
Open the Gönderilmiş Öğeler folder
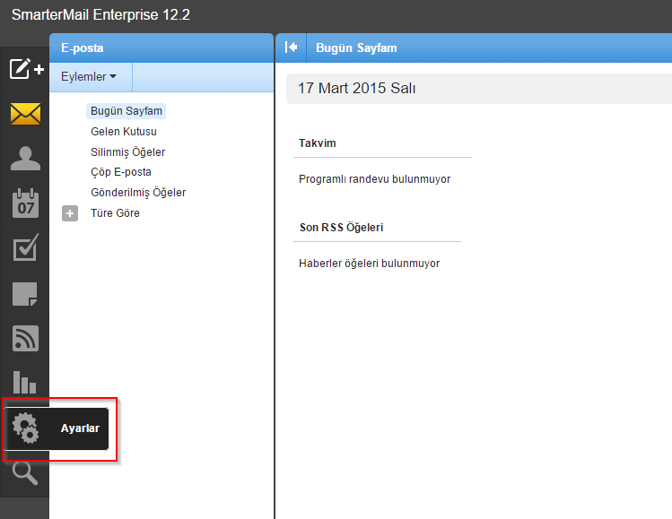click(138, 193)
